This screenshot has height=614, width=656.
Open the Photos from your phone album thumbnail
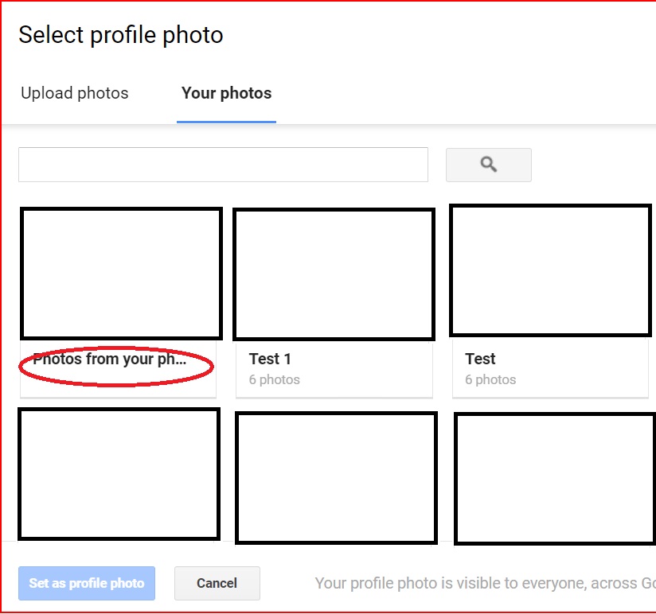(x=121, y=274)
